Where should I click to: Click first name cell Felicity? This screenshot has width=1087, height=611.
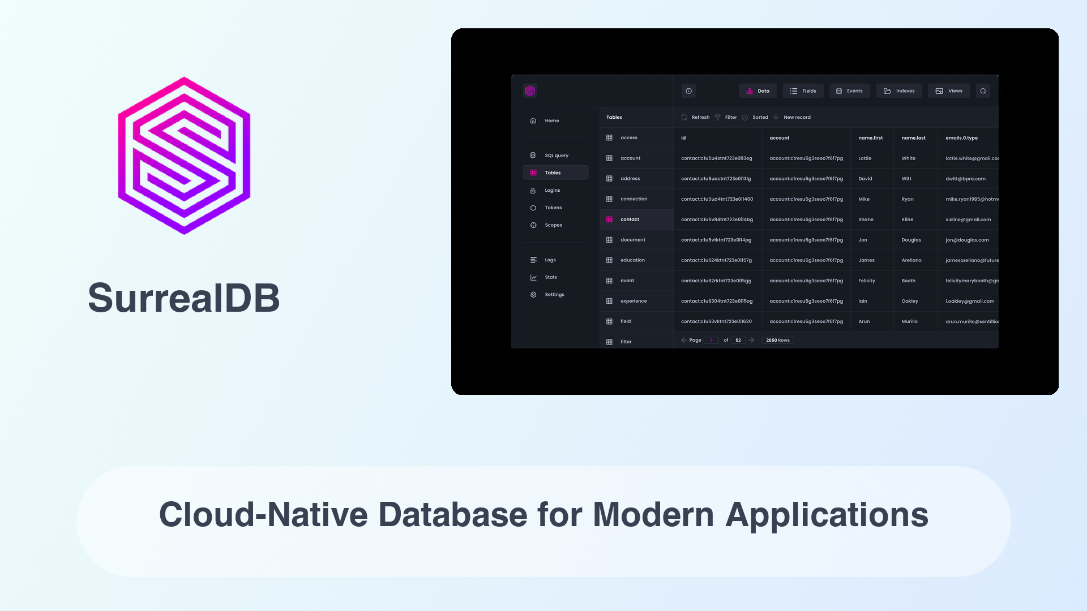866,281
